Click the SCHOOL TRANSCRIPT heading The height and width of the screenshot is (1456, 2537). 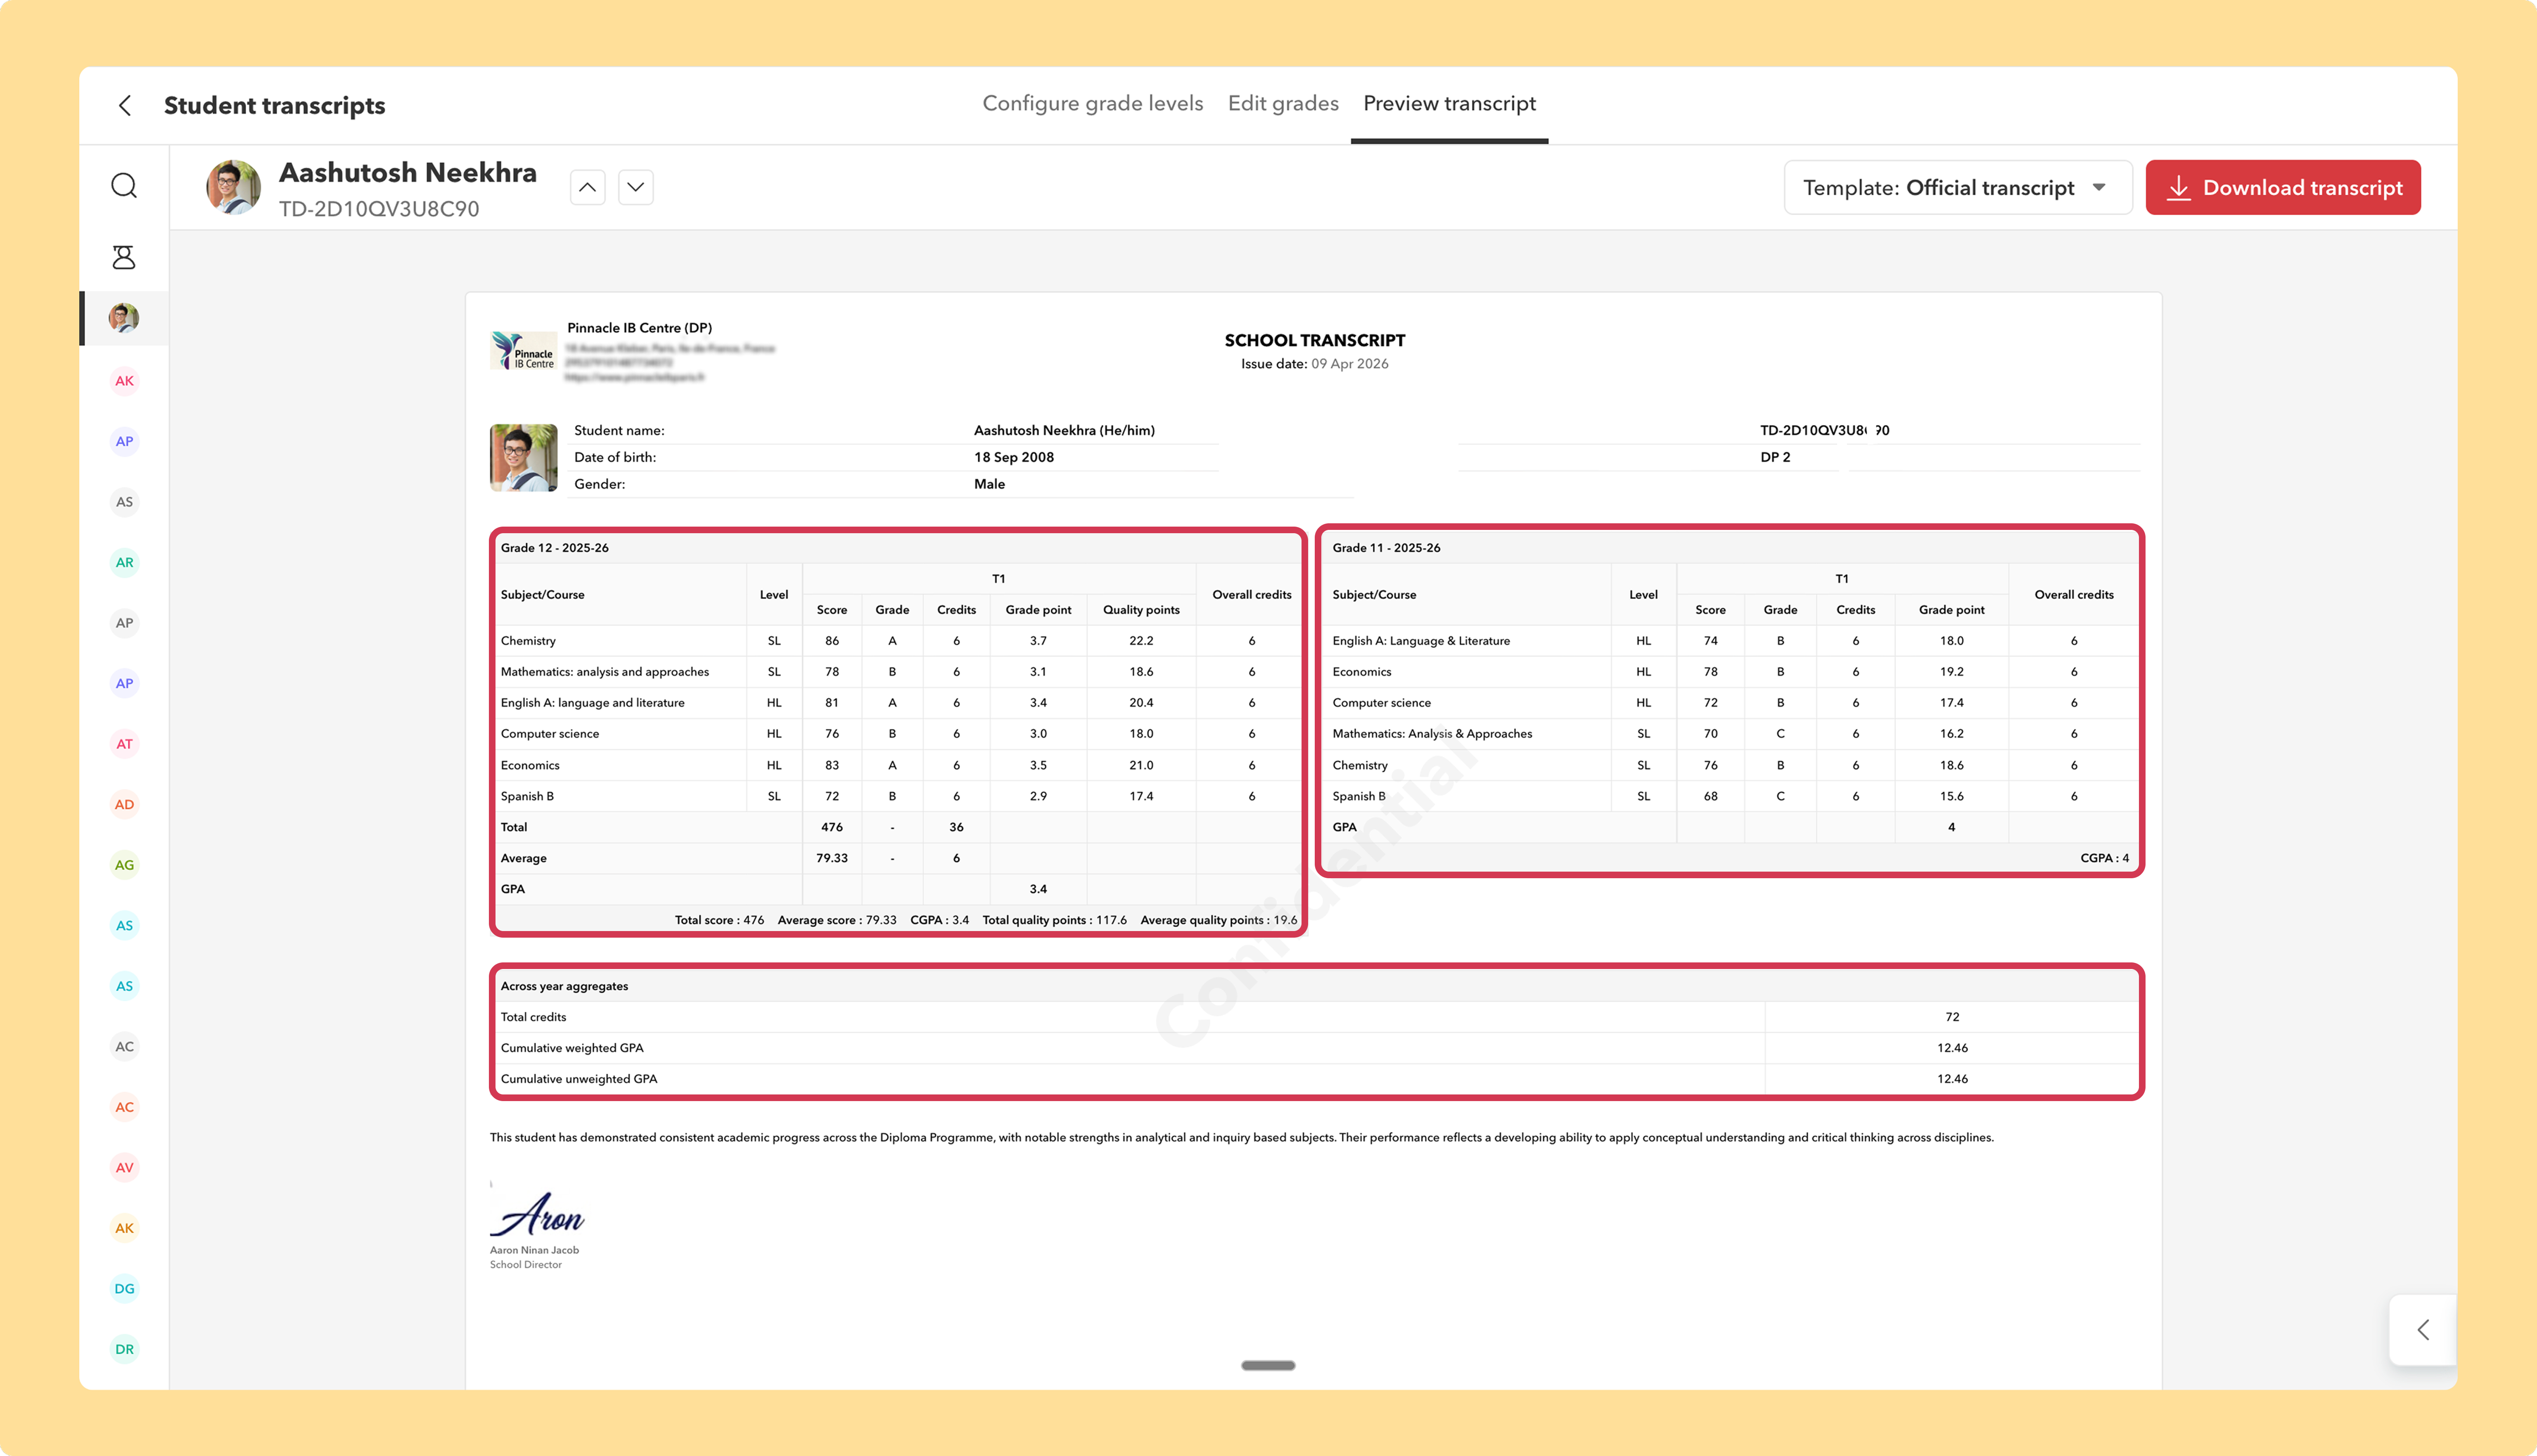1314,340
